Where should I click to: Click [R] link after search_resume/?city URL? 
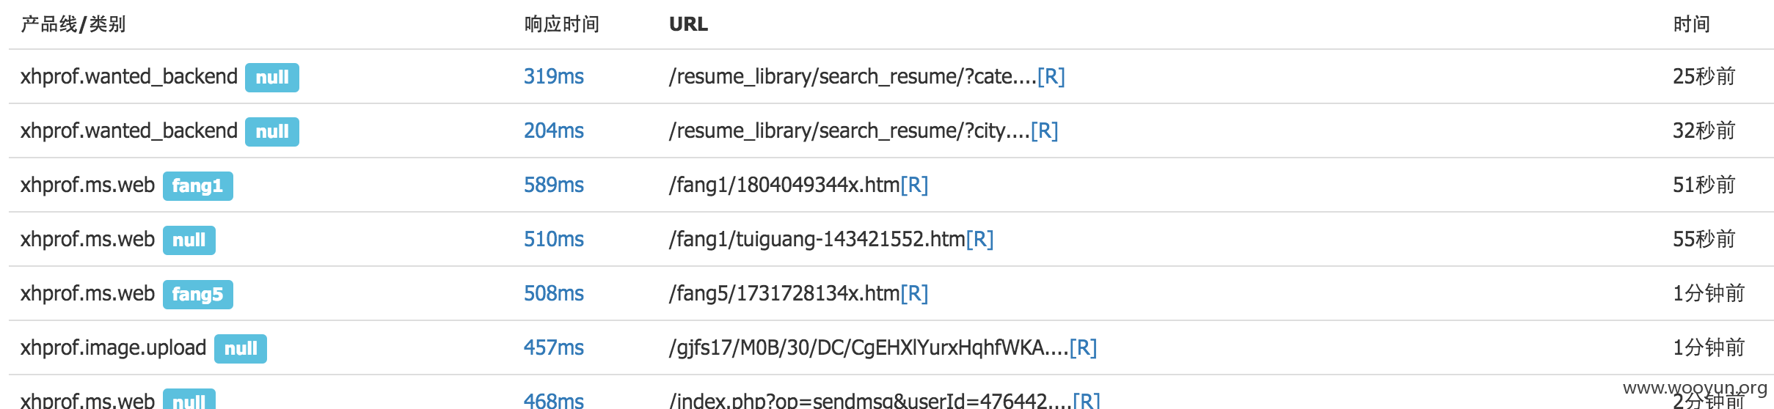tap(1044, 130)
